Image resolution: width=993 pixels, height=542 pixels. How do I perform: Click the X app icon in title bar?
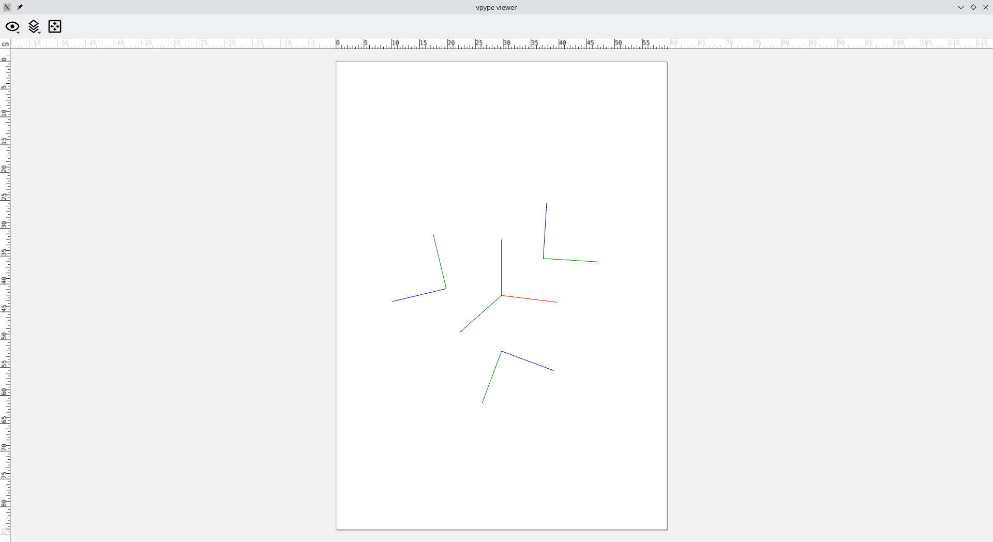pyautogui.click(x=7, y=7)
